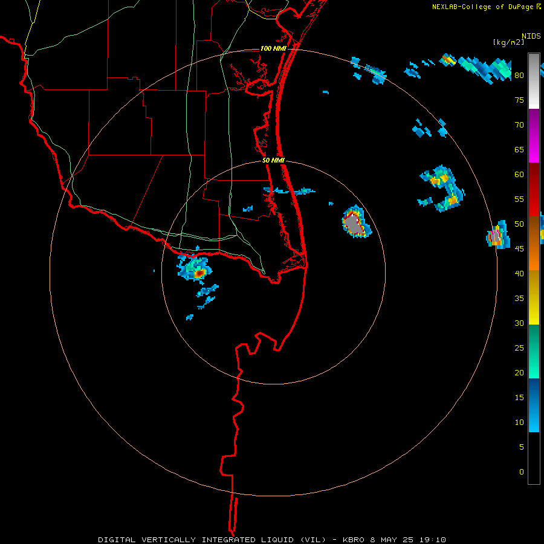Image resolution: width=544 pixels, height=544 pixels.
Task: Click the '100 NMI' range ring label
Action: pos(273,48)
